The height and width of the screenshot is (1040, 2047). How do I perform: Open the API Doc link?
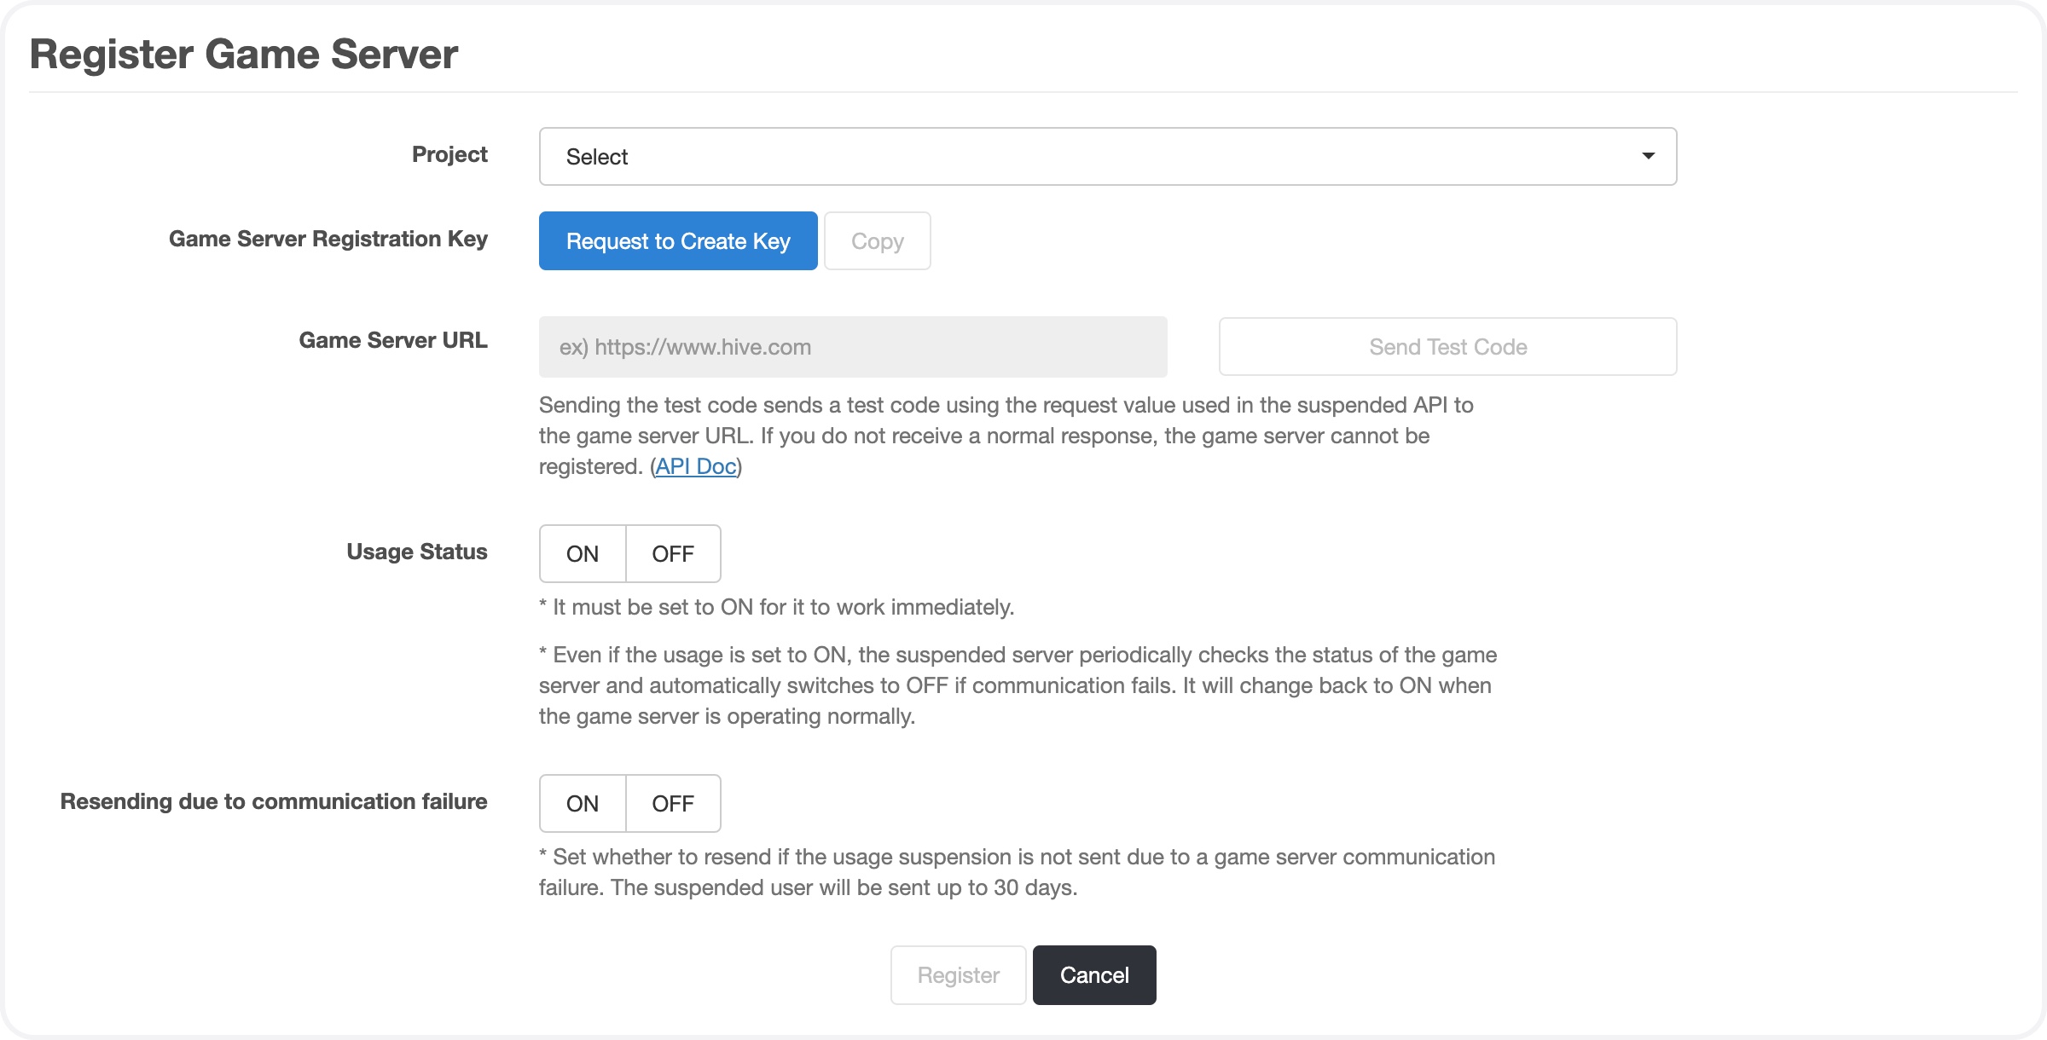[695, 466]
